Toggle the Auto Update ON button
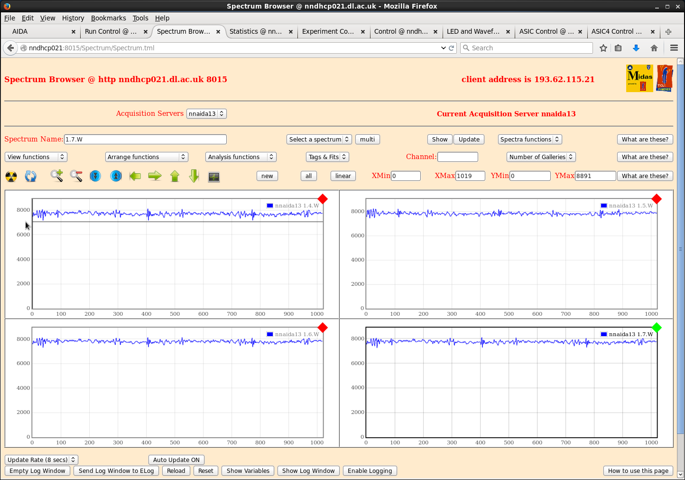Image resolution: width=685 pixels, height=480 pixels. click(176, 460)
